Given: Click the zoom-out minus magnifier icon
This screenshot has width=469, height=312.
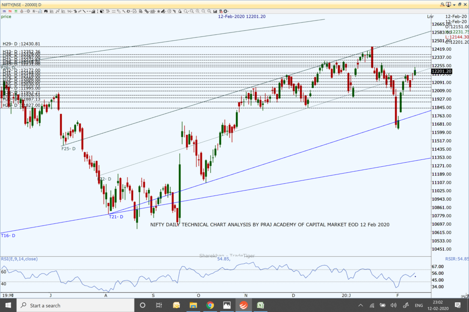Looking at the screenshot, I should pos(203,11).
